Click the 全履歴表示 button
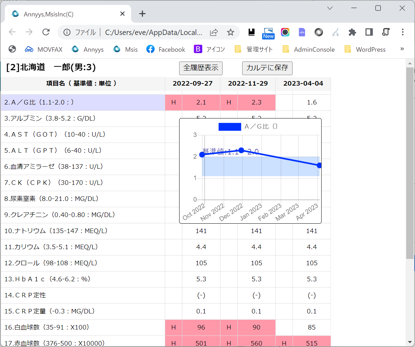415x347 pixels. click(x=201, y=68)
